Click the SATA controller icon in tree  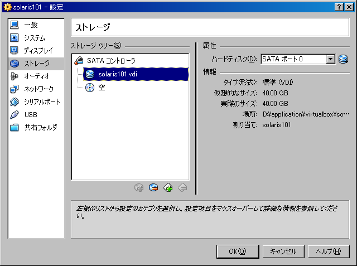[x=79, y=61]
